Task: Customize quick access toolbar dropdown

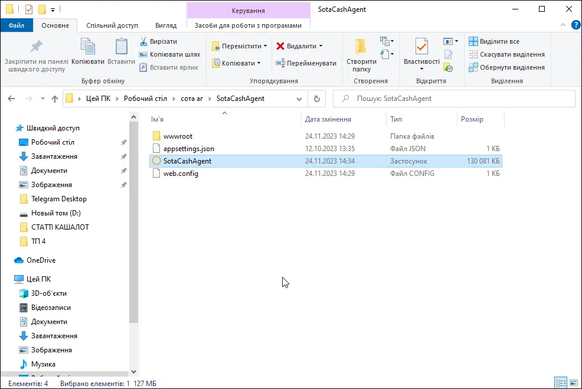Action: pos(53,9)
